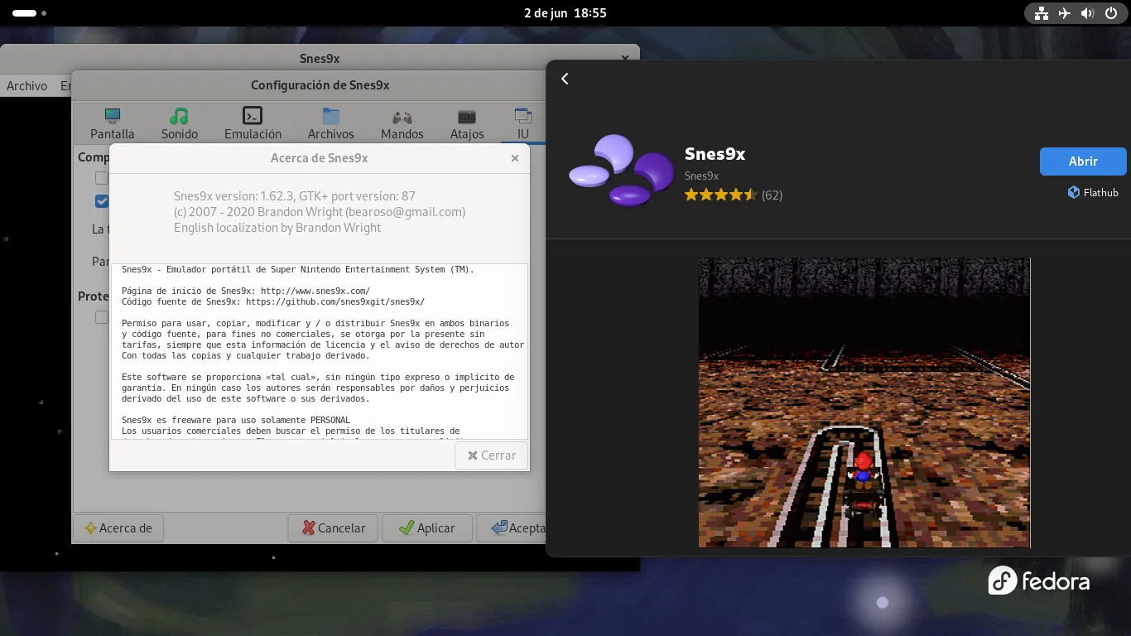Click the wired network icon in system tray
1131x636 pixels.
[1042, 13]
